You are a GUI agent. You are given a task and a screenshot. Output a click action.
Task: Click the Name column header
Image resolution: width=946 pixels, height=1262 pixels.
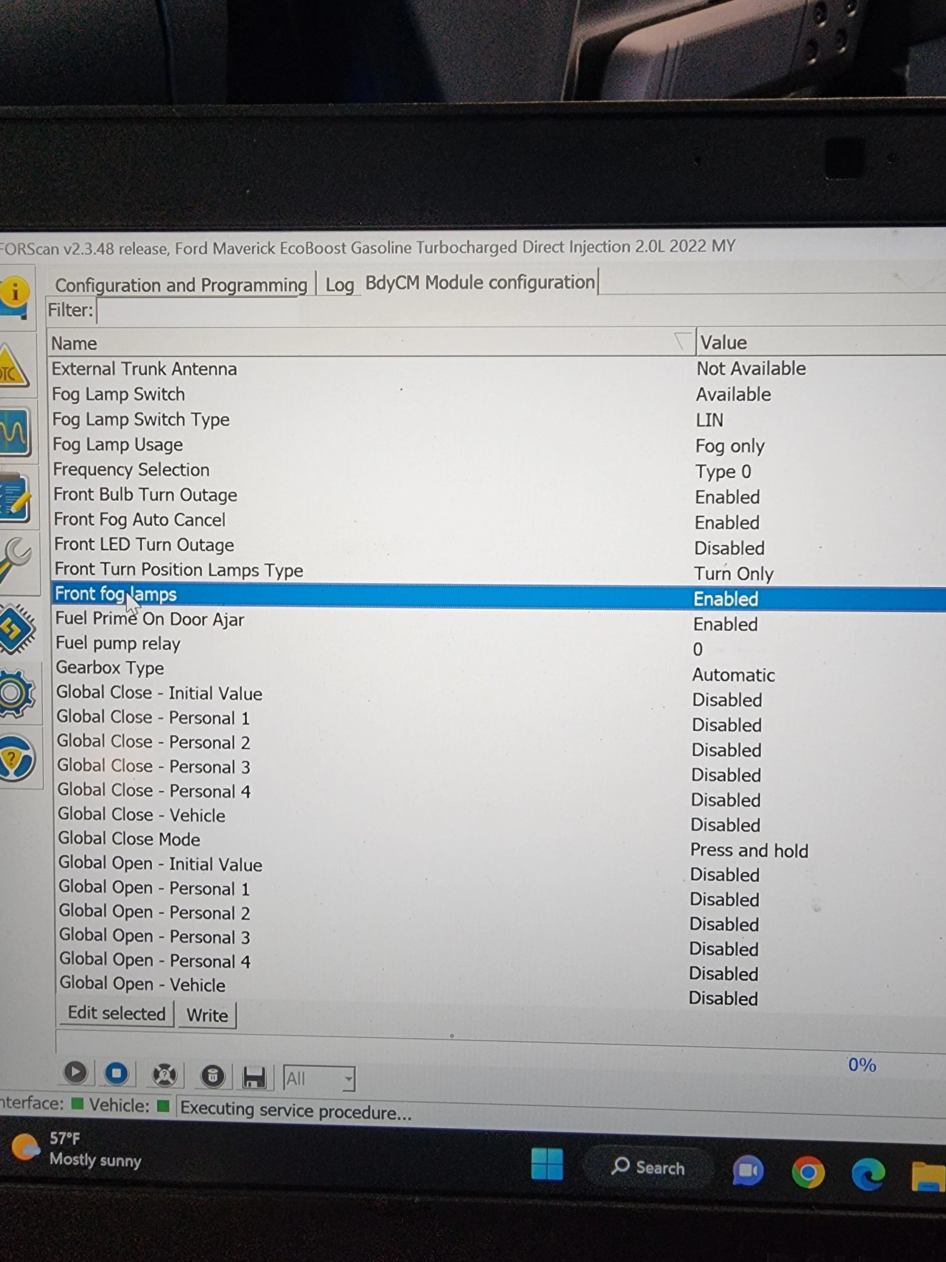371,343
